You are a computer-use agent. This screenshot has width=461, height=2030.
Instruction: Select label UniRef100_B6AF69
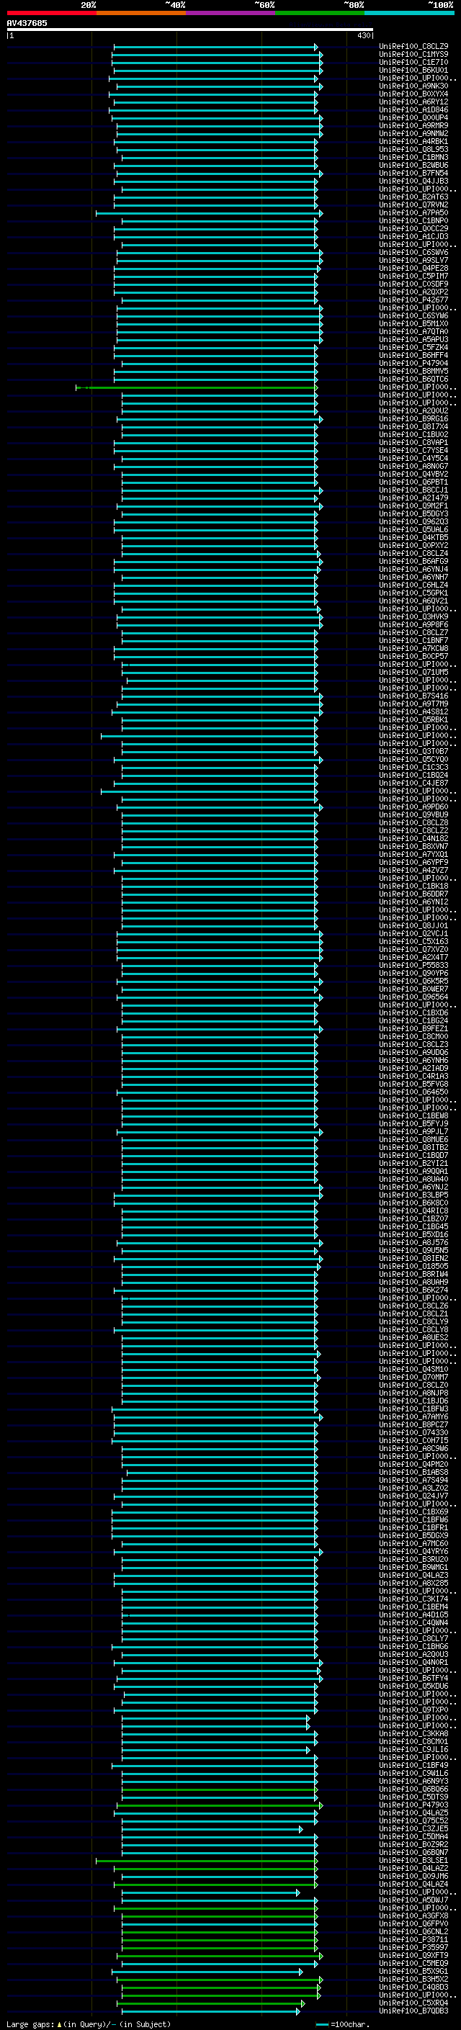[x=413, y=561]
